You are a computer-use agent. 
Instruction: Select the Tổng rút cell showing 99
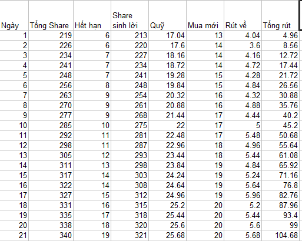click(280, 225)
